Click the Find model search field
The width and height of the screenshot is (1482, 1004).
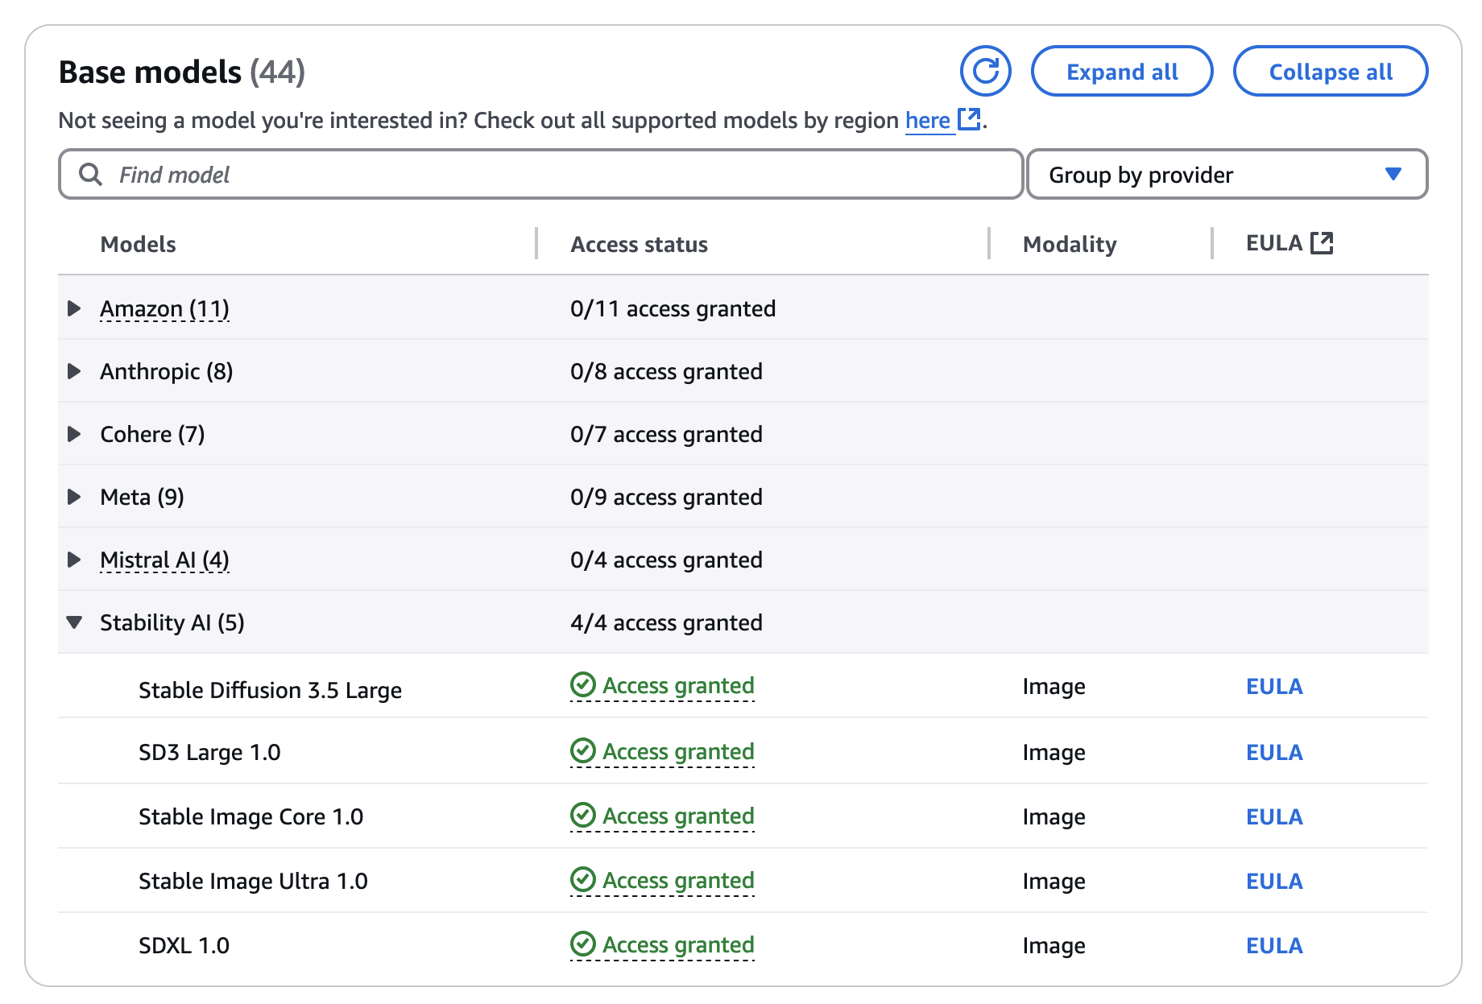pos(556,175)
